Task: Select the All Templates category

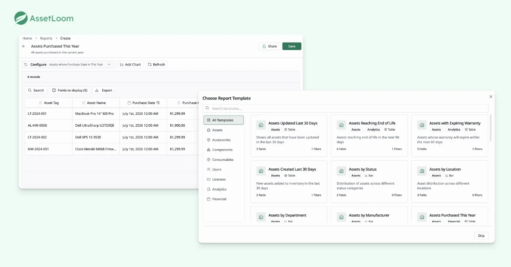Action: [224, 120]
